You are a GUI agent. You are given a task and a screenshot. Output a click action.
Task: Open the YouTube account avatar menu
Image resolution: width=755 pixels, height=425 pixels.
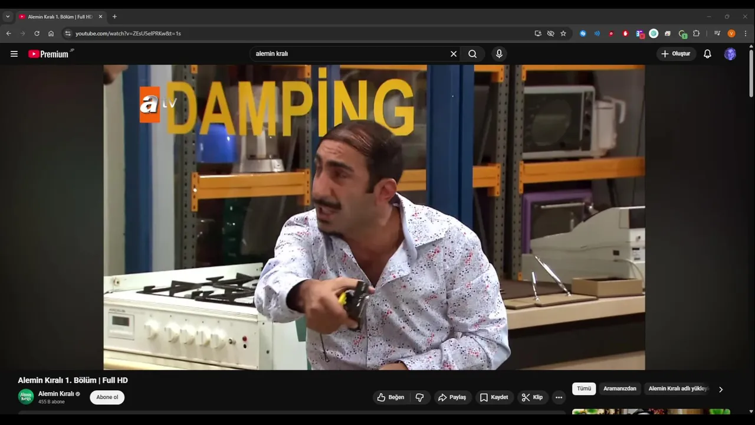click(730, 54)
